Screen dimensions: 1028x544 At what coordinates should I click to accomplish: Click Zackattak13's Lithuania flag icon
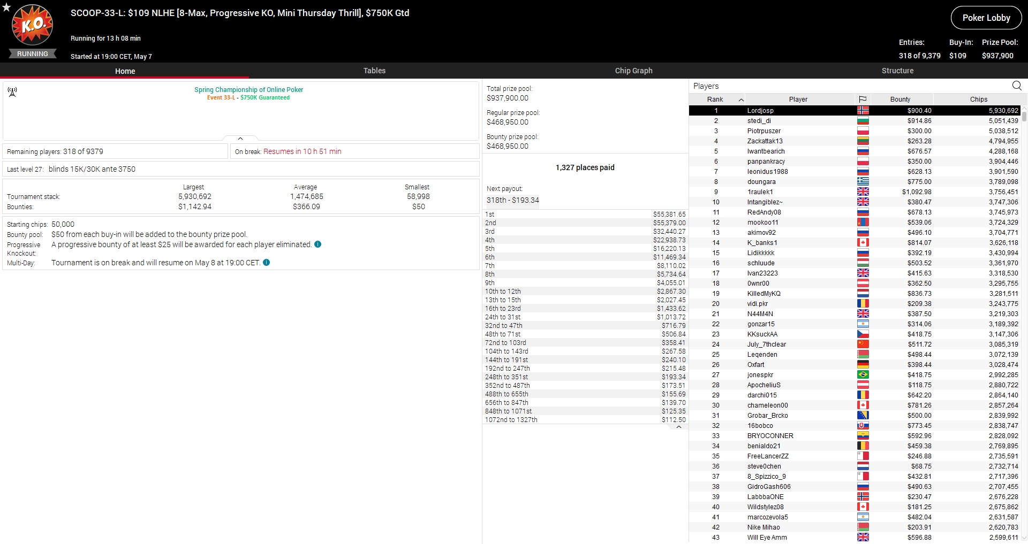tap(863, 141)
